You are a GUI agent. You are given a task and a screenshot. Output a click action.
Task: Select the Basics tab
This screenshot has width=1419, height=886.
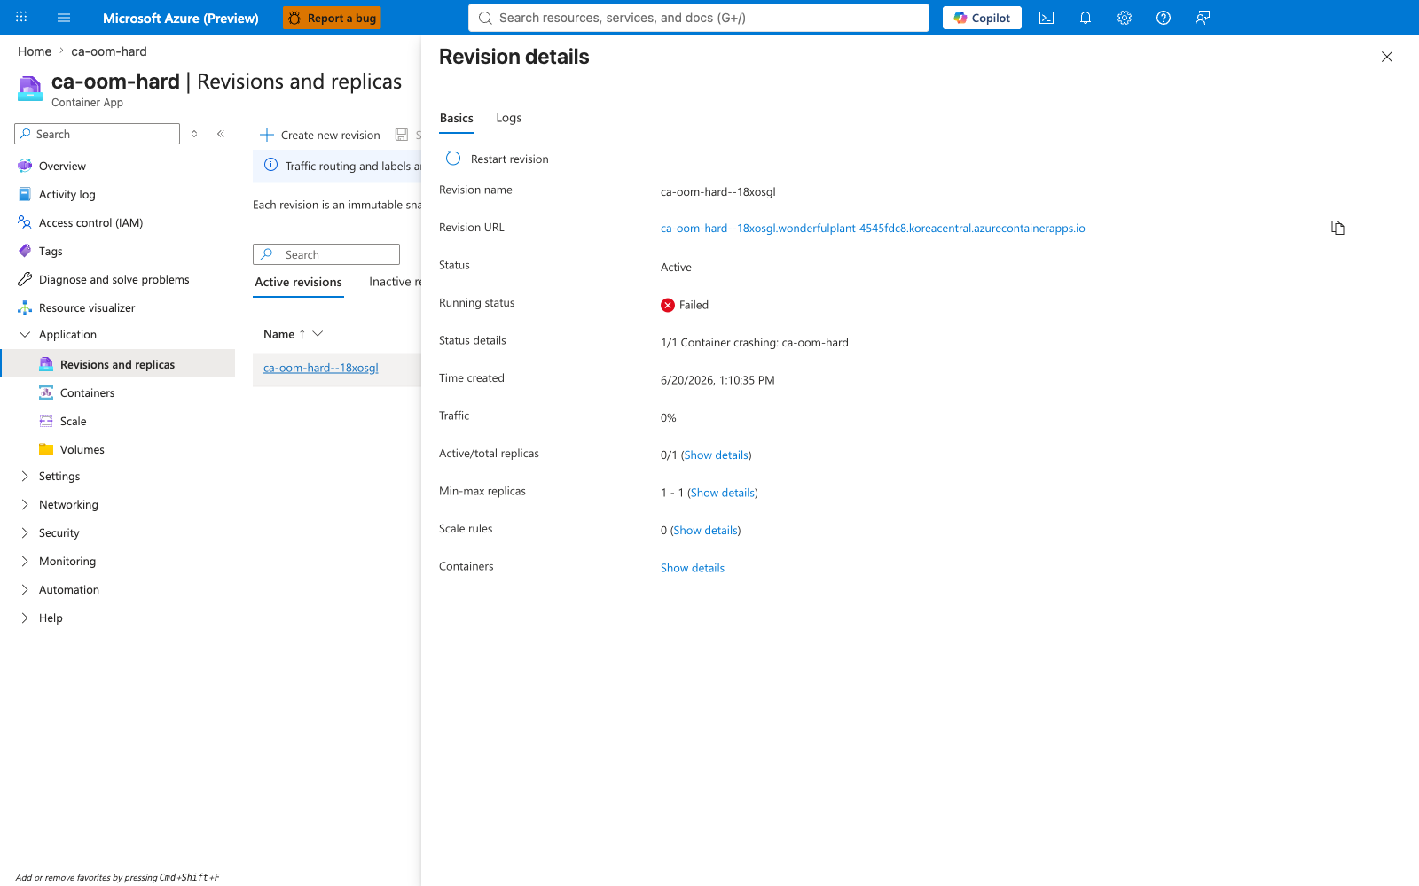(x=457, y=118)
